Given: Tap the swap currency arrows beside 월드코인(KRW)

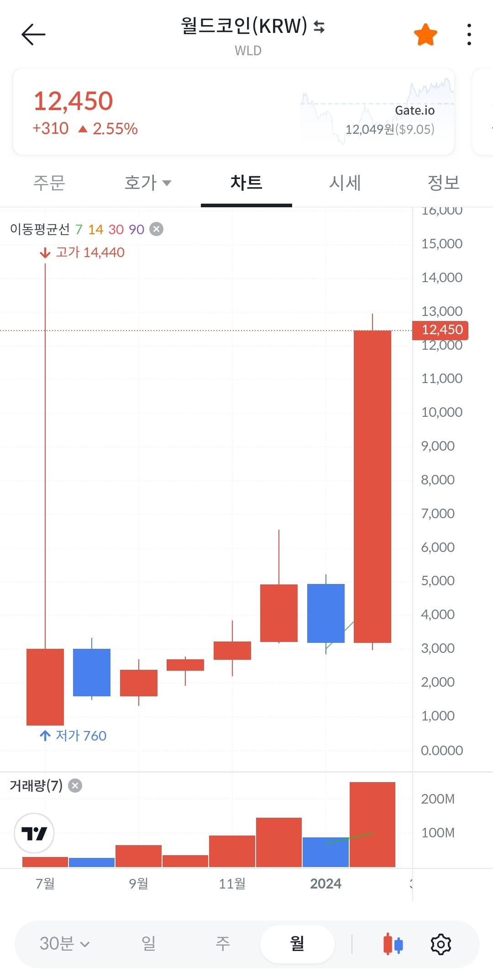Looking at the screenshot, I should point(319,27).
